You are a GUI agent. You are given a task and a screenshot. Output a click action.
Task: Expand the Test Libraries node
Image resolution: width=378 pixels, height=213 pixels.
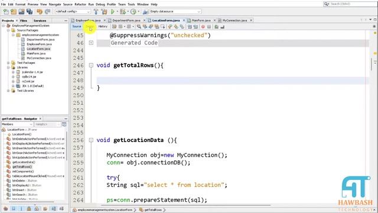(x=8, y=91)
